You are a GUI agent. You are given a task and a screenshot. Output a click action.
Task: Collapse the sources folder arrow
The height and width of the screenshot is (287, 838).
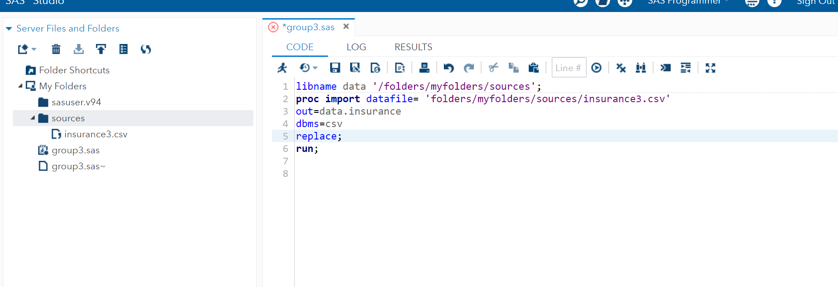tap(32, 118)
